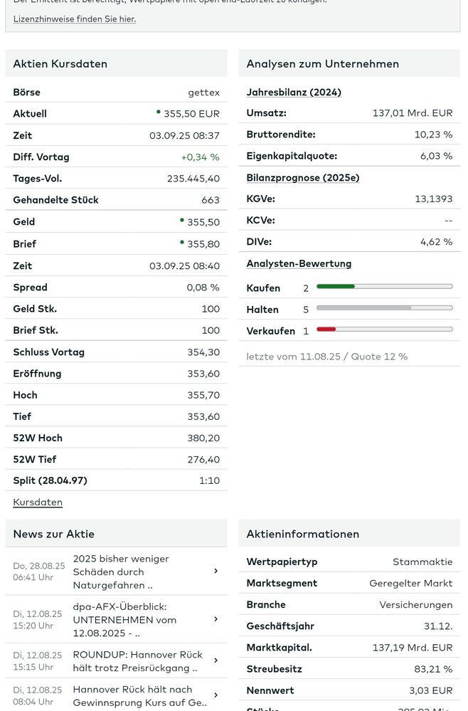
Task: Open Bilanzprognose (2025e) link
Action: pos(303,178)
